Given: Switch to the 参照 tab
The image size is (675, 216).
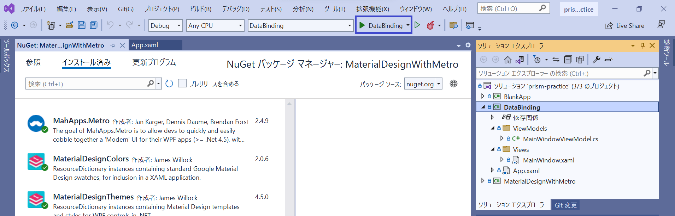Looking at the screenshot, I should pyautogui.click(x=33, y=62).
